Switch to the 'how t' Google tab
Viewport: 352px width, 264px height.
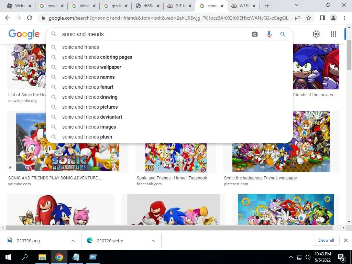pos(51,6)
